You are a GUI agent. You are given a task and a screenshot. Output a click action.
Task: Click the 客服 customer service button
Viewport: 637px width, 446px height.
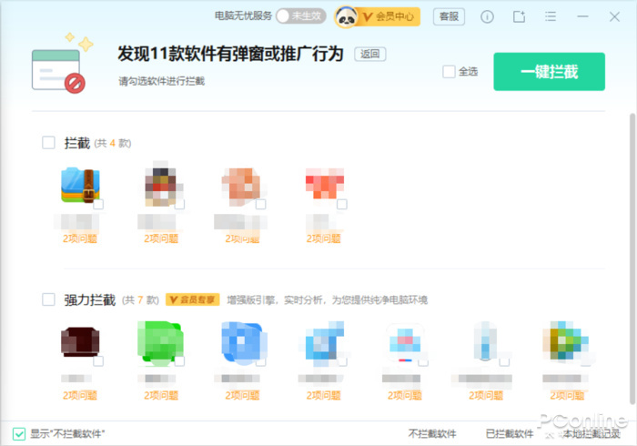point(449,16)
